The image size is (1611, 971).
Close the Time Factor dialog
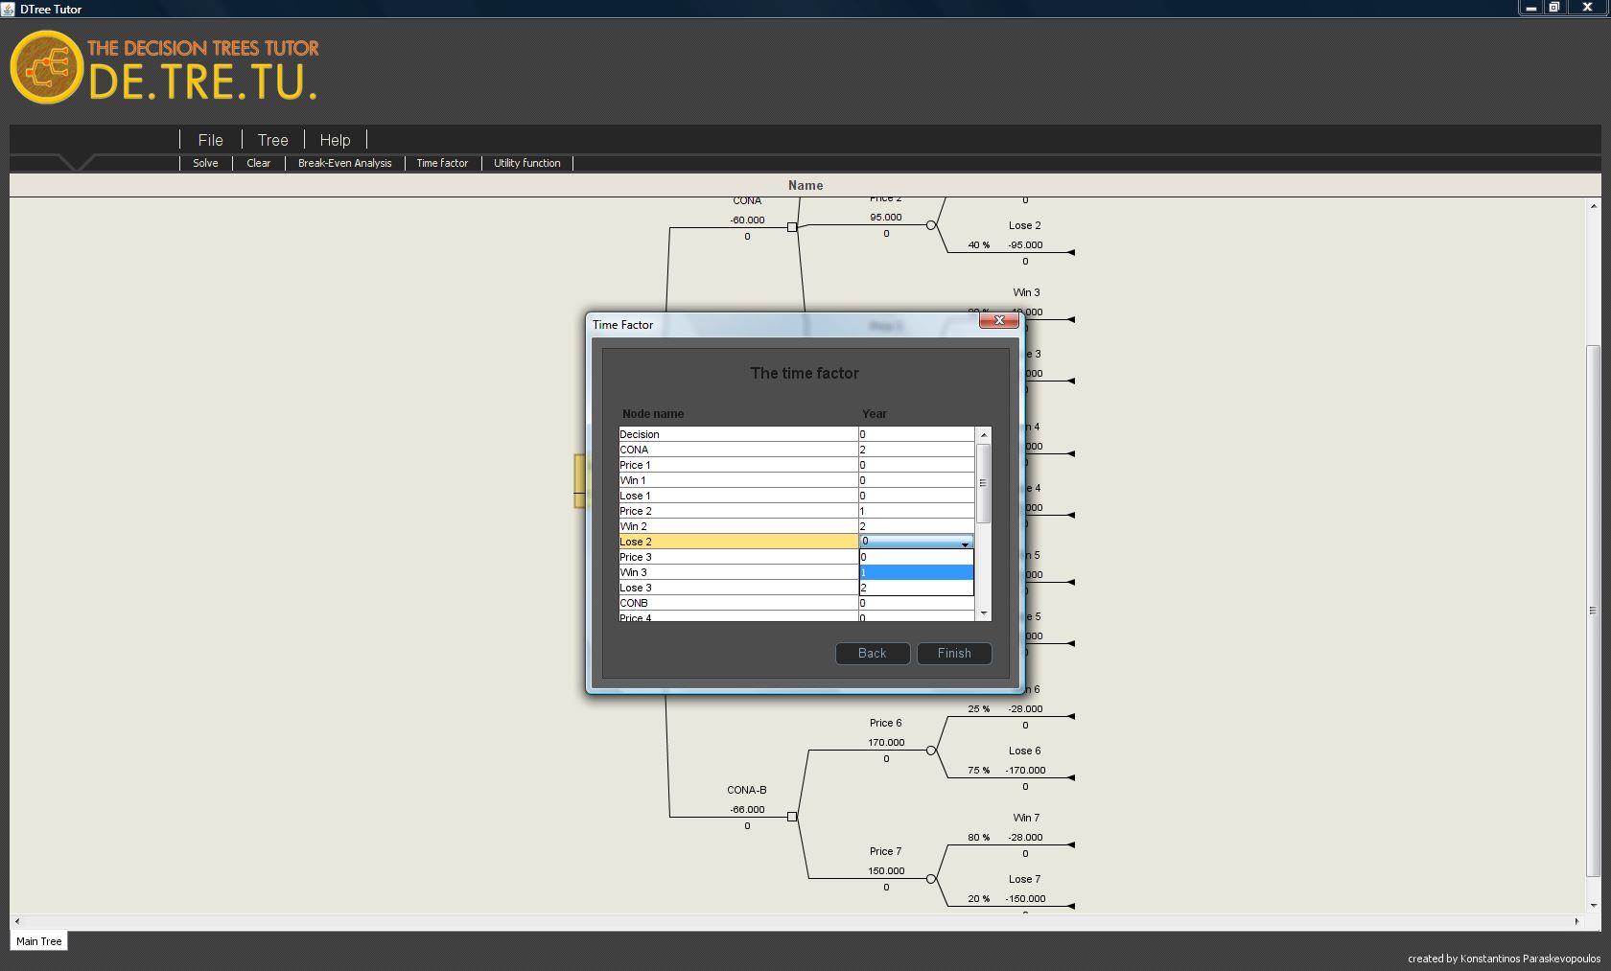tap(998, 321)
